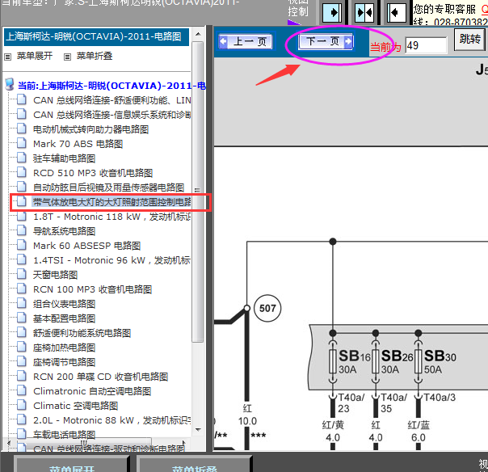Click document icon beside 电动机械式转向助力器电路图
This screenshot has width=488, height=472.
(22, 129)
